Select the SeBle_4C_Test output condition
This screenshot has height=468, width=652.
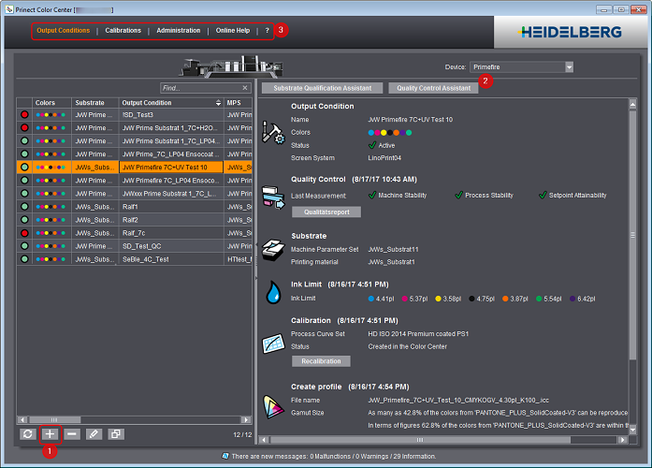tap(135, 259)
